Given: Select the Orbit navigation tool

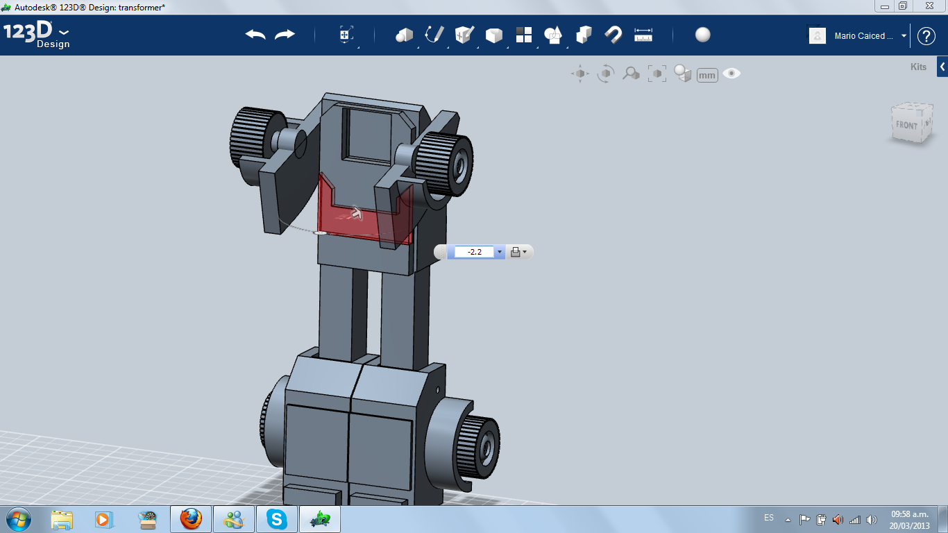Looking at the screenshot, I should pos(606,74).
